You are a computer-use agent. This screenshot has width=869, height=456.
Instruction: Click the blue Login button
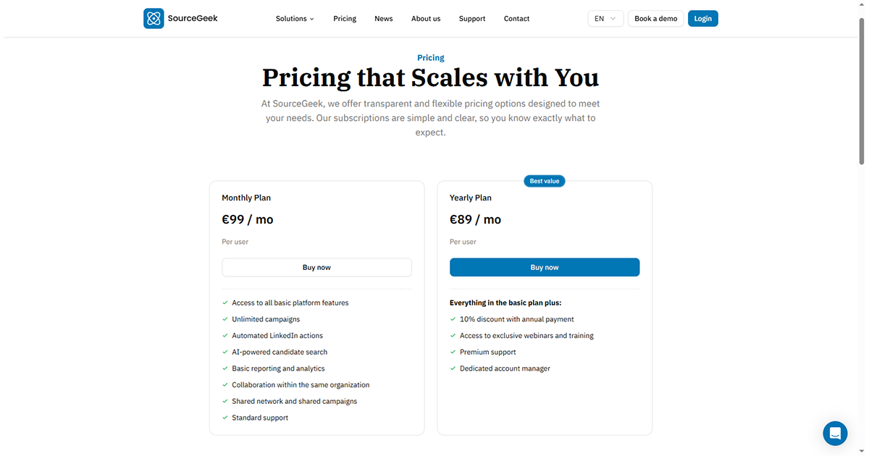click(702, 19)
